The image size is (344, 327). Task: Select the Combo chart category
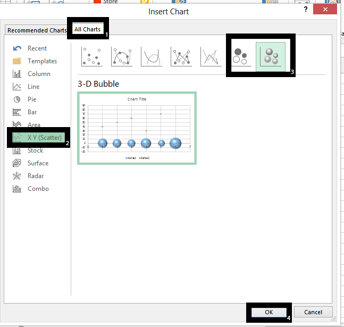31,189
